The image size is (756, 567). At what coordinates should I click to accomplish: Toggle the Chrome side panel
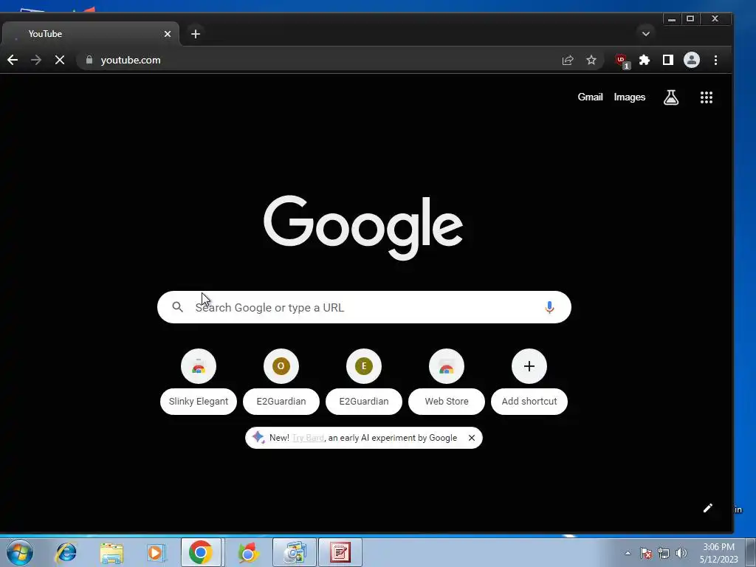tap(667, 60)
